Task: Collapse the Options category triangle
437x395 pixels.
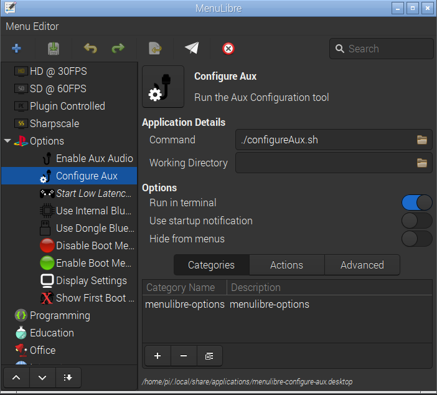Action: [8, 141]
